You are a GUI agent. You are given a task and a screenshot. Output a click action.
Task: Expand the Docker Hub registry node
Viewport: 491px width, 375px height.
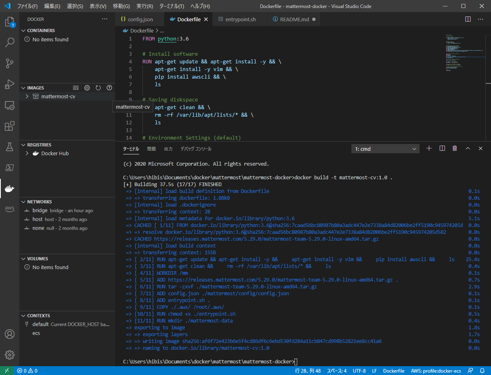tap(27, 153)
